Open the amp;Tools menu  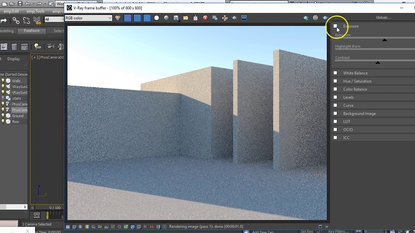tap(36, 11)
